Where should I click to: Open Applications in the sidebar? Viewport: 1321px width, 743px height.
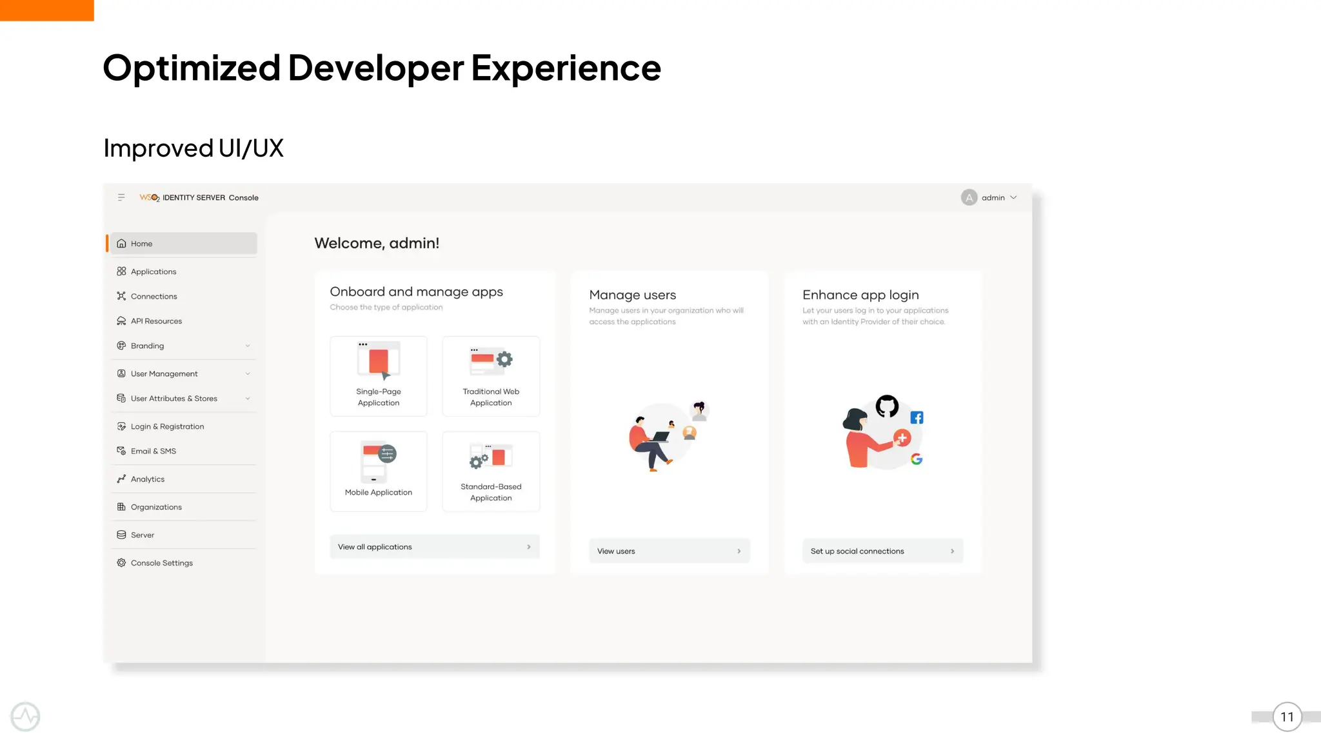(x=184, y=272)
